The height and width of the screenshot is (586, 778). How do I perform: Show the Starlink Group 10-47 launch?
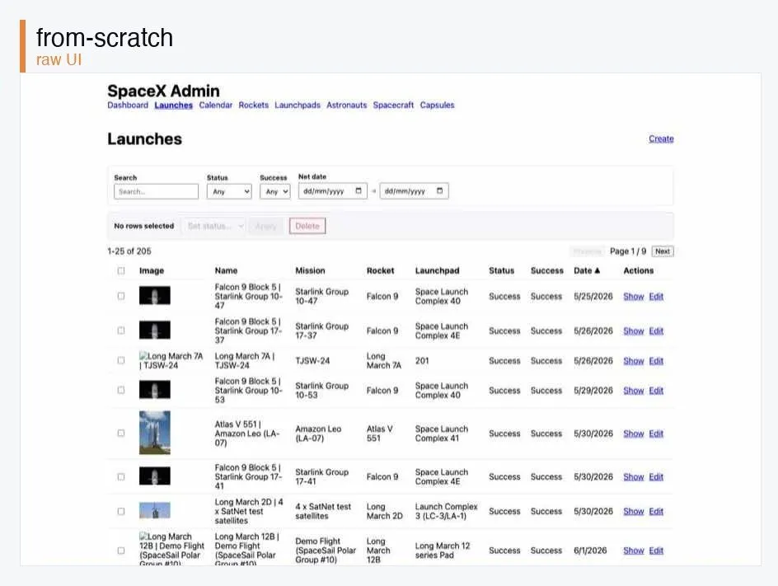[x=634, y=296]
